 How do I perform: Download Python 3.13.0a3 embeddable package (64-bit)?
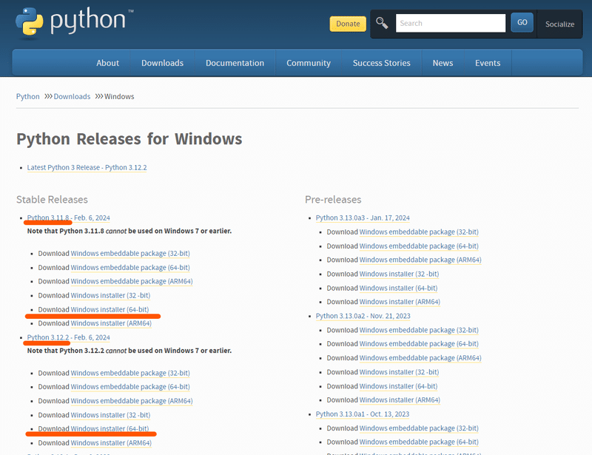coord(419,246)
